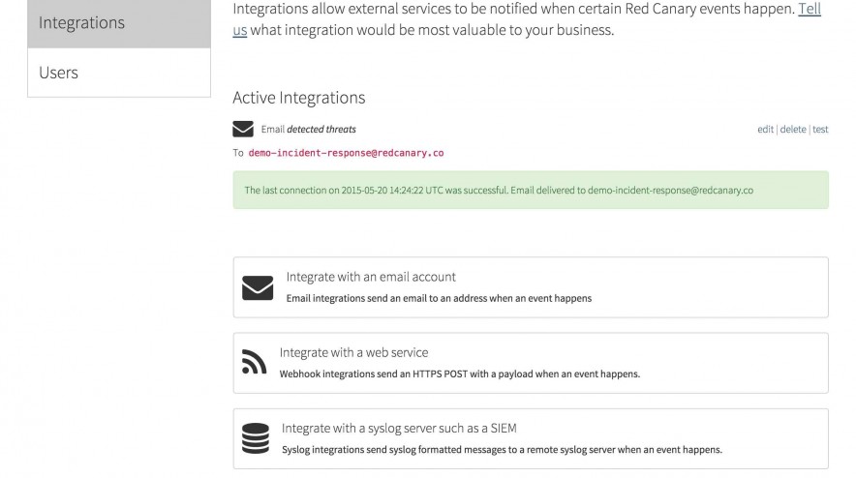Test the active email integration
Screen dimensions: 856x478
coord(820,130)
